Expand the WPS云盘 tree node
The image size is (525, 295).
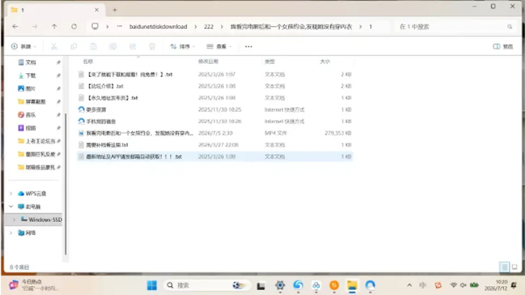11,193
